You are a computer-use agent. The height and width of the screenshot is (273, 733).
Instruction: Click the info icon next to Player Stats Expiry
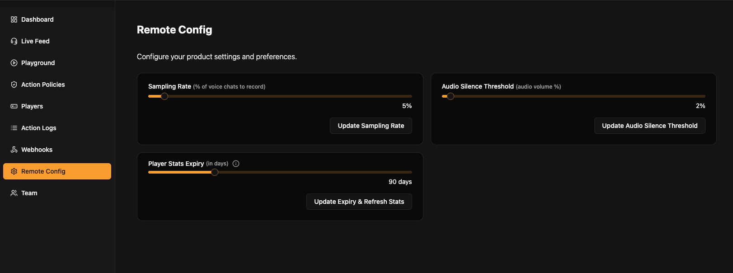235,163
